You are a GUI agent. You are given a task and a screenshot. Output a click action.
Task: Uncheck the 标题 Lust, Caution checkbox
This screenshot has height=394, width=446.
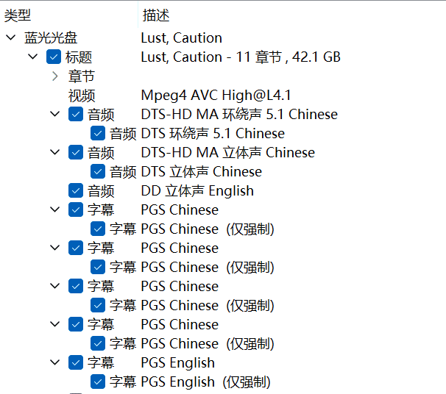[53, 57]
